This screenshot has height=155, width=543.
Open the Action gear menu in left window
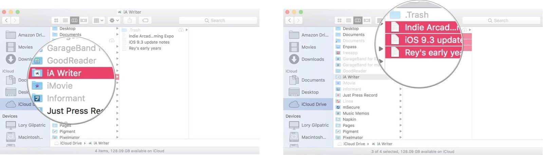point(114,21)
